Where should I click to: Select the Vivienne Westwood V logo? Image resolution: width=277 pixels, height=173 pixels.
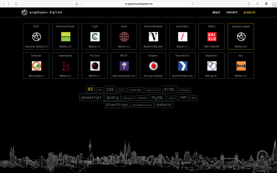click(153, 37)
